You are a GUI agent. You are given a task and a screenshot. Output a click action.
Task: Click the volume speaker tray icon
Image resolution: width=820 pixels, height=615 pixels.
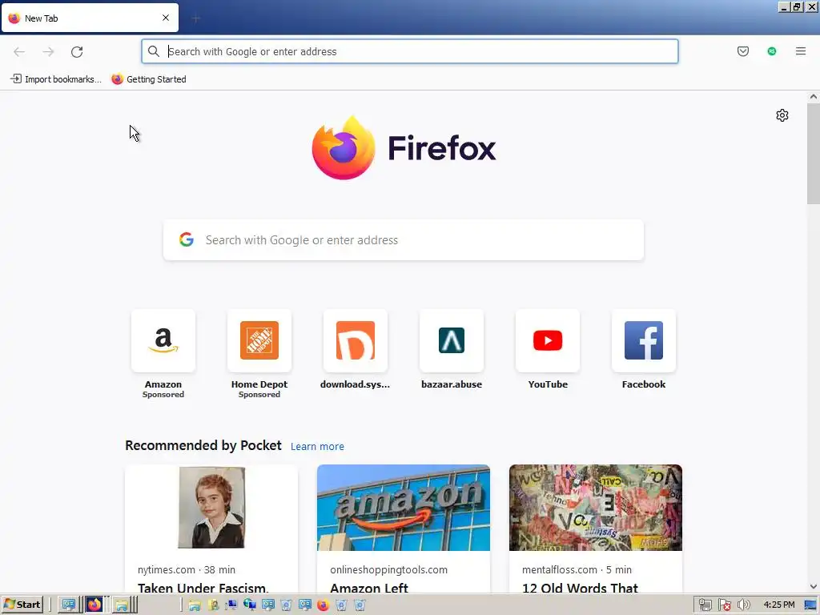743,605
